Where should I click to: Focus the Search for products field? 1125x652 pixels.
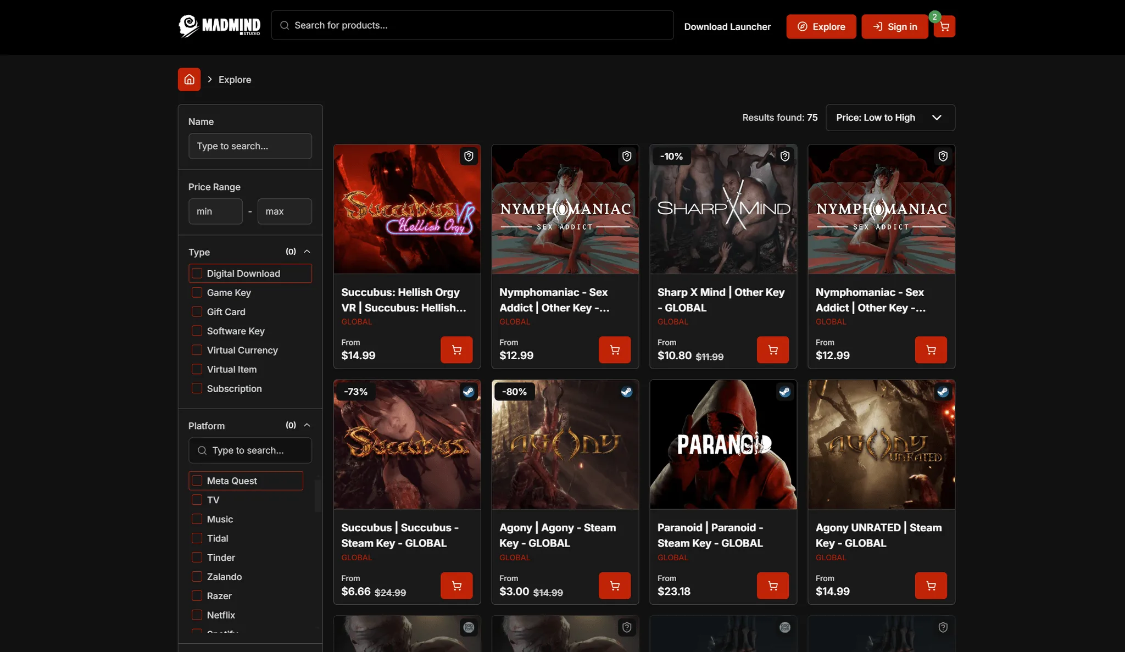point(472,25)
